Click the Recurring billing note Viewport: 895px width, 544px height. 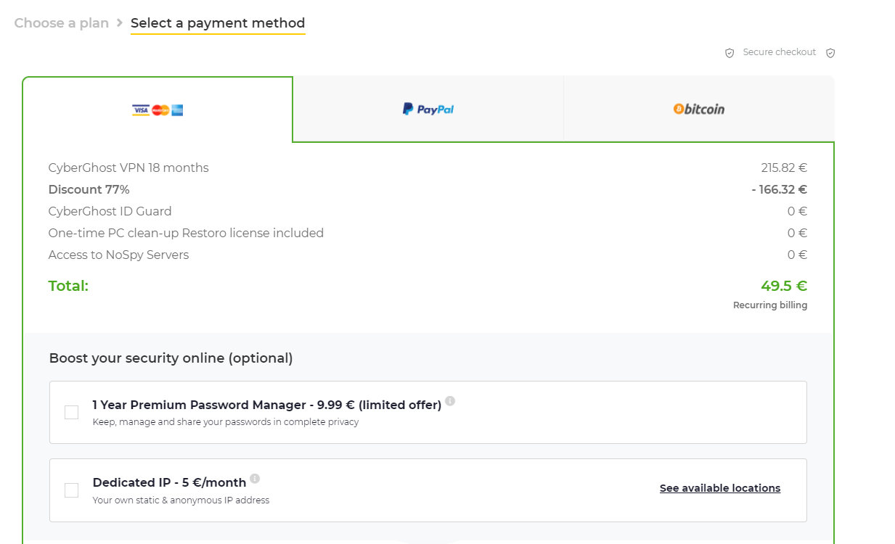[770, 305]
